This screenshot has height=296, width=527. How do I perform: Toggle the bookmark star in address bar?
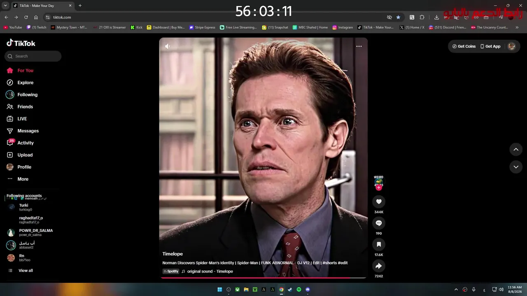pyautogui.click(x=398, y=17)
